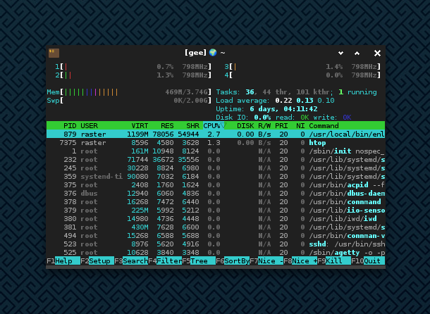This screenshot has width=430, height=314.
Task: Select the iwd process row
Action: coord(216,219)
